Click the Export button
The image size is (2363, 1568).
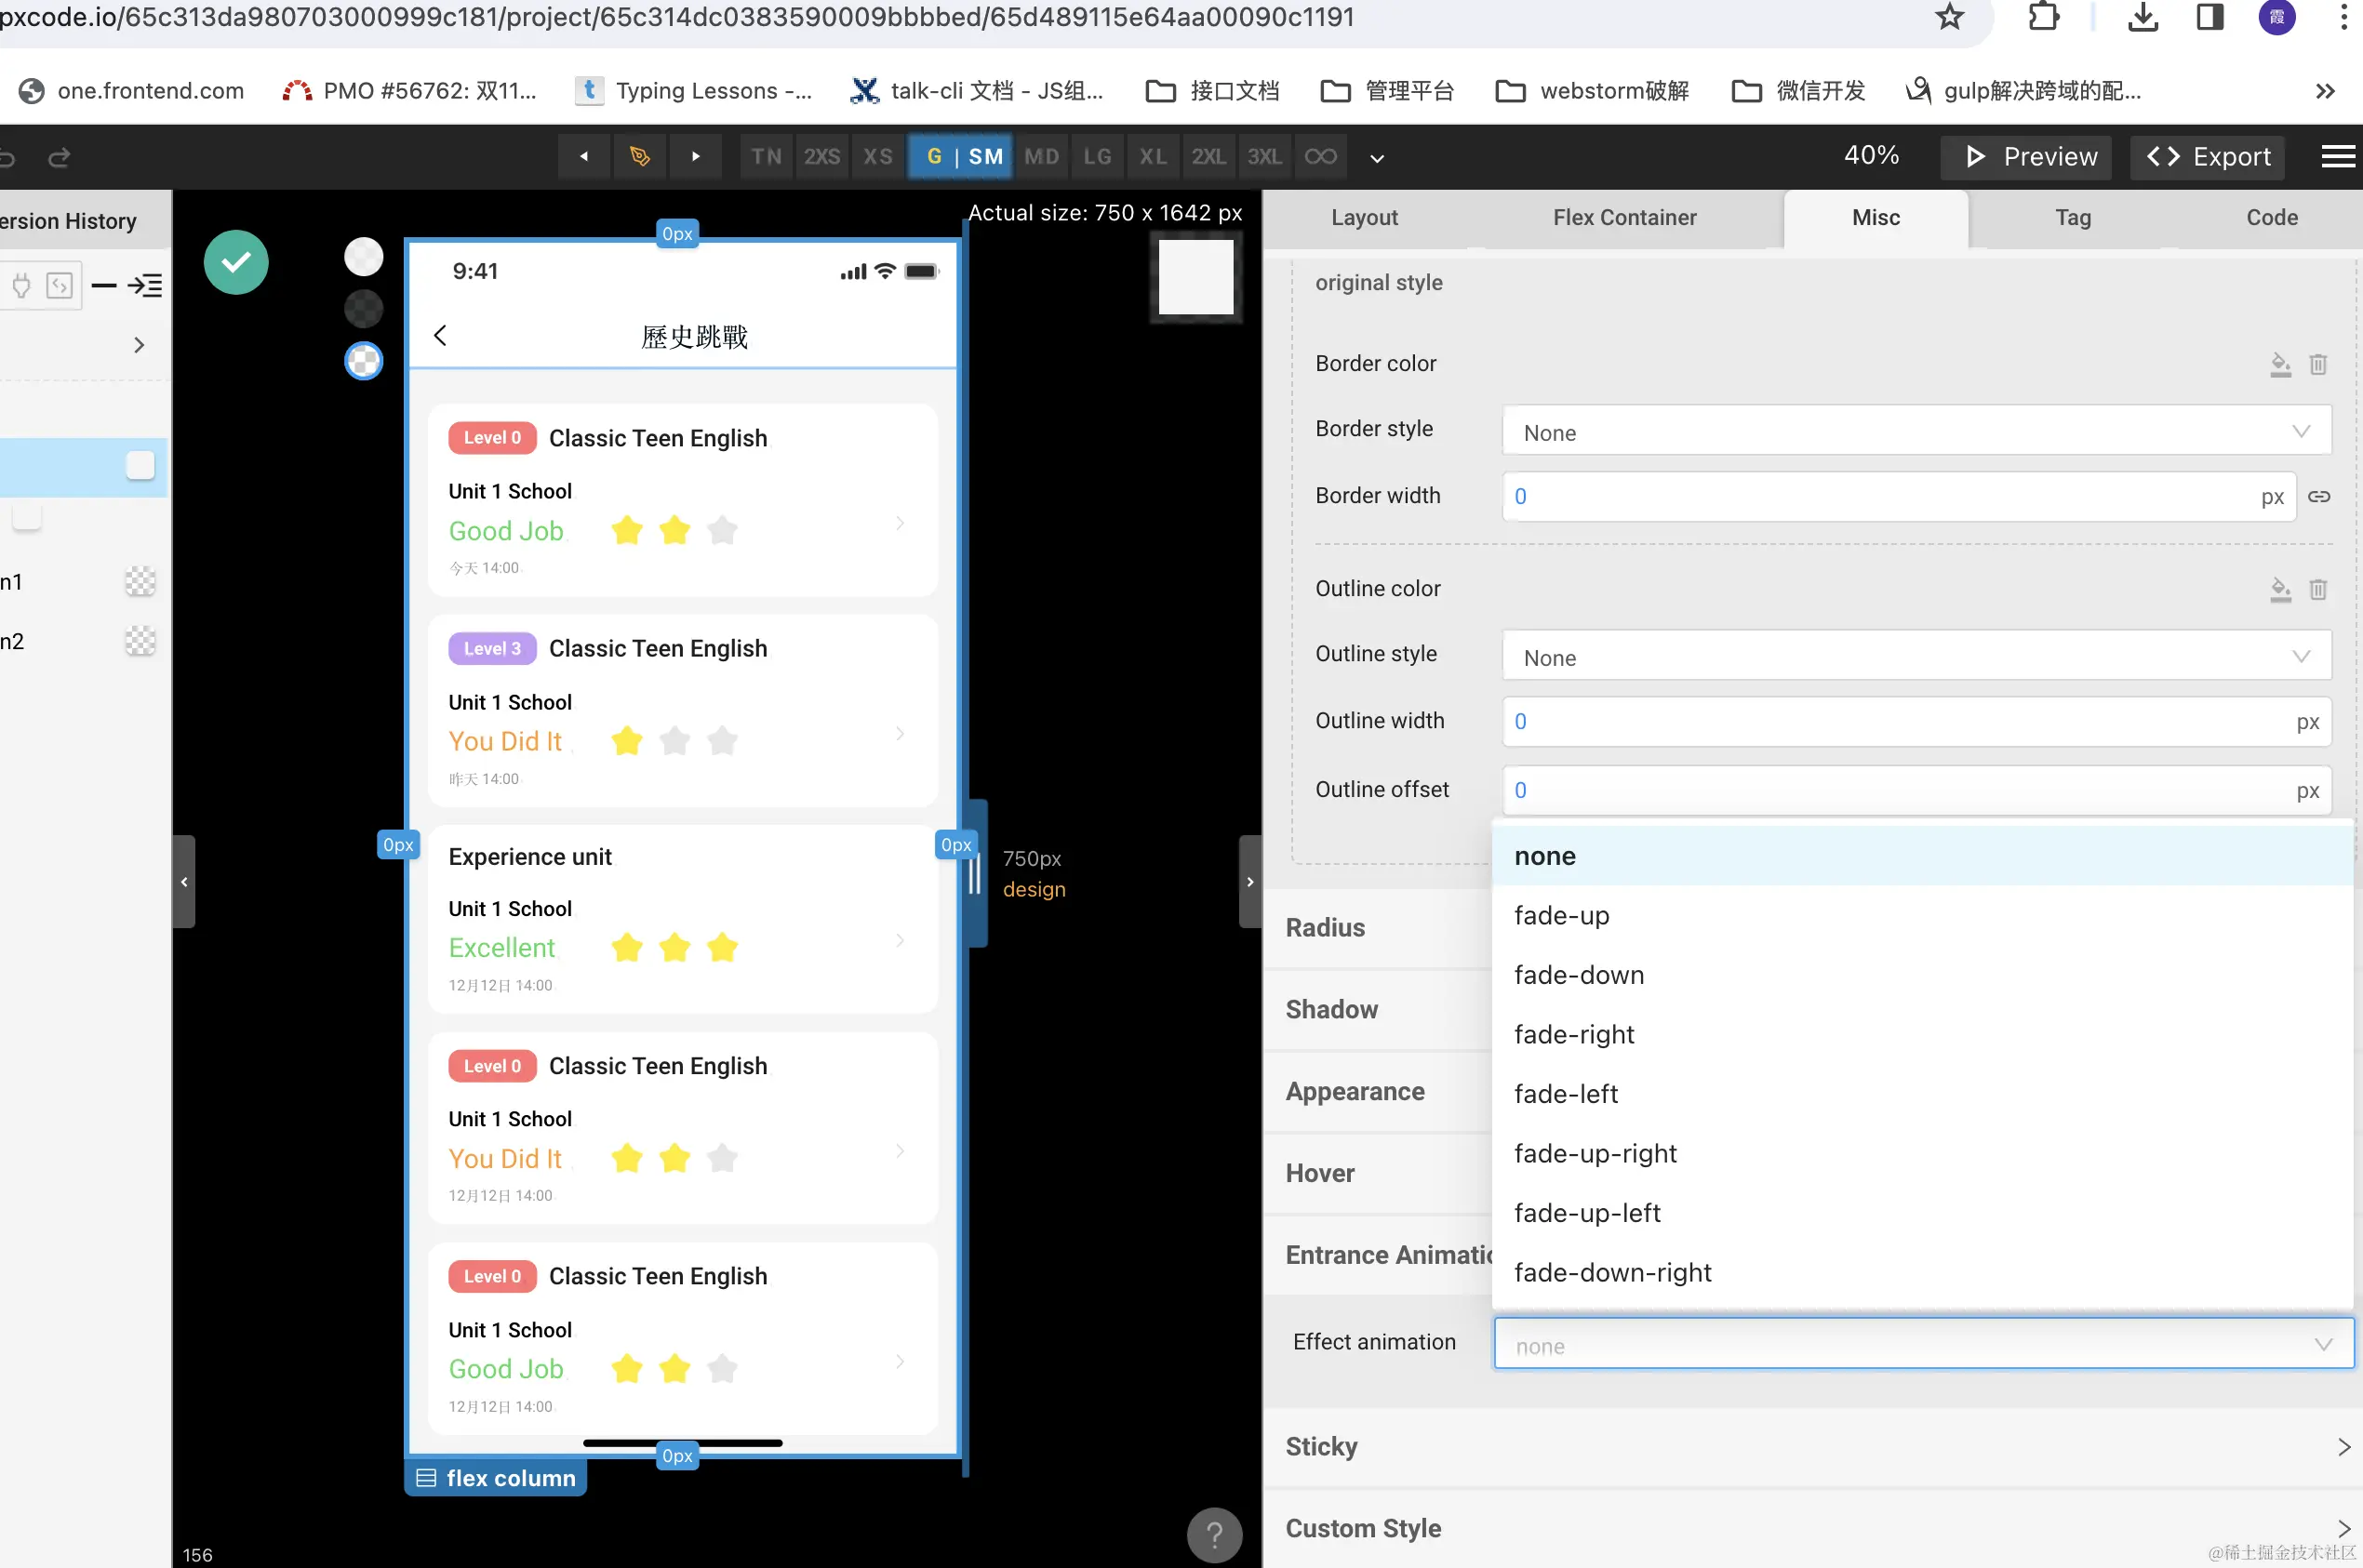pos(2208,157)
